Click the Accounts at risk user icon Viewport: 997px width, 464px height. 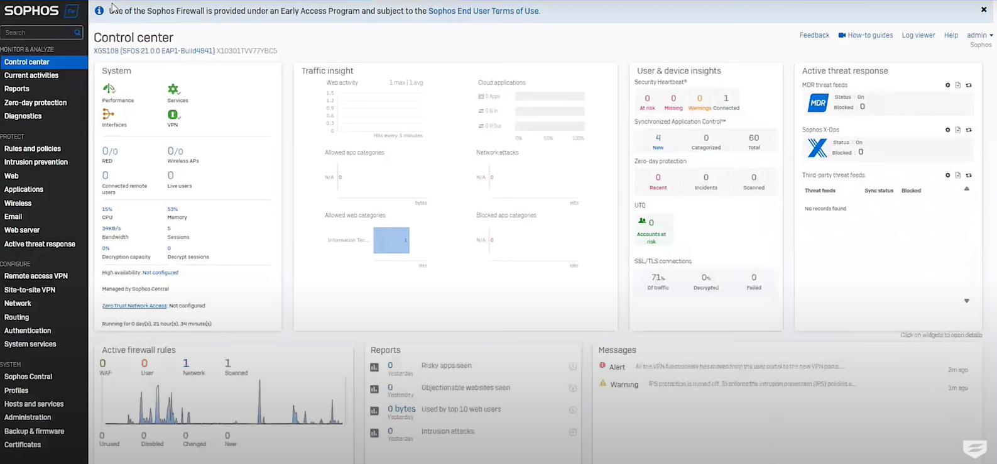click(642, 221)
